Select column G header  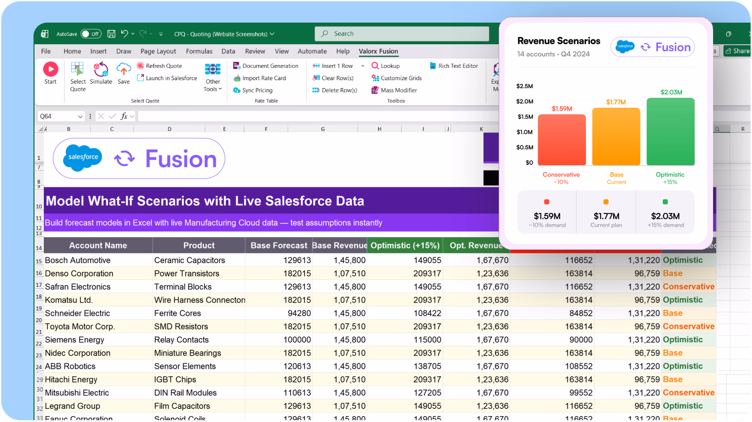(323, 129)
